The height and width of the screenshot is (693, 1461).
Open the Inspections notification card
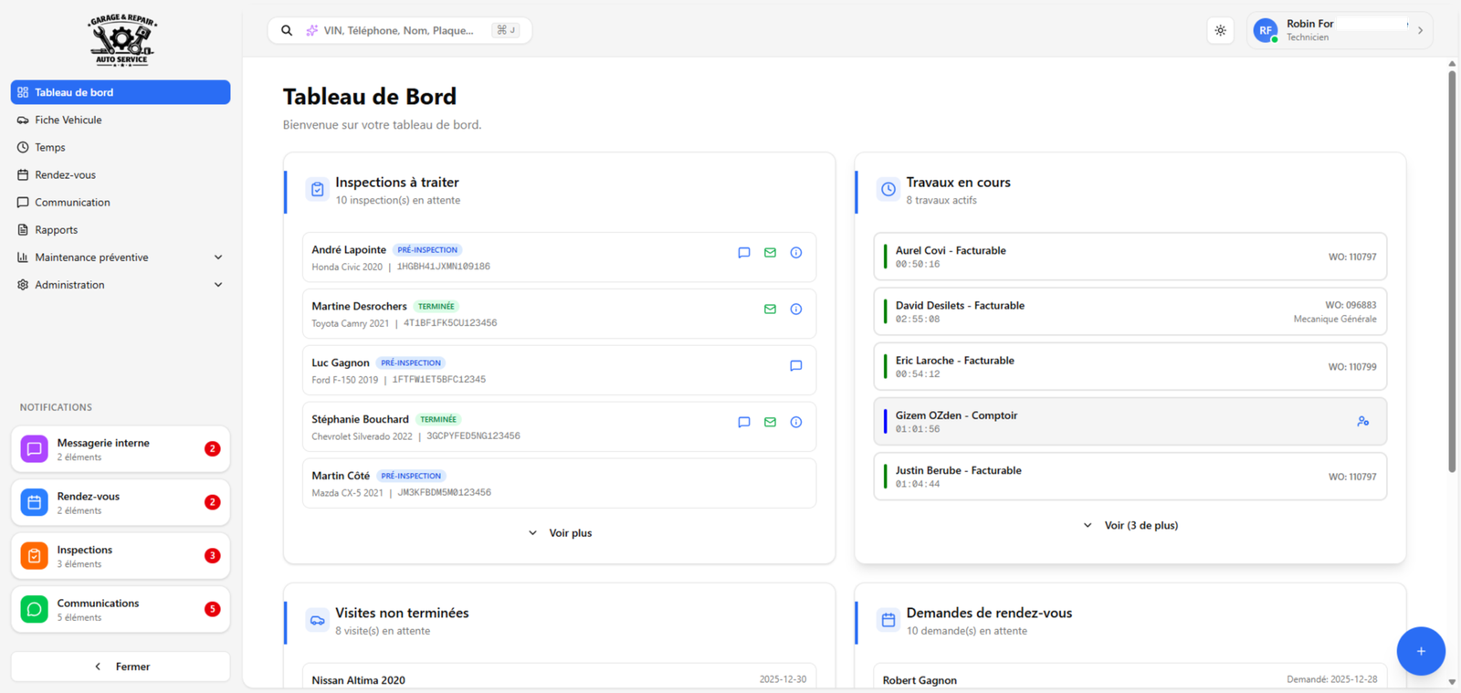pos(121,556)
